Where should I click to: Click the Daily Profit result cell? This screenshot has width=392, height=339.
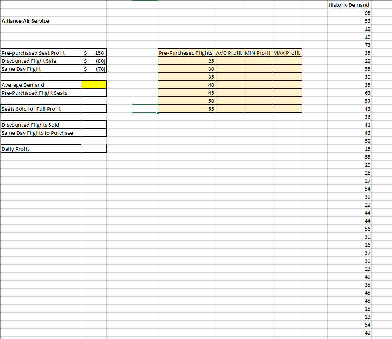(94, 148)
